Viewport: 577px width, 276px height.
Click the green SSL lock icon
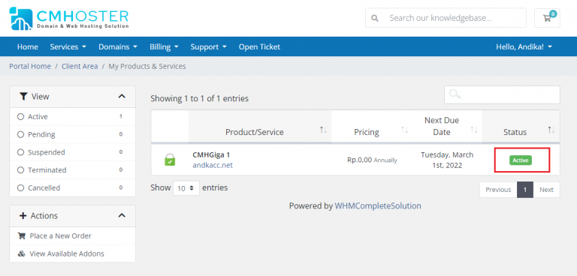[170, 160]
